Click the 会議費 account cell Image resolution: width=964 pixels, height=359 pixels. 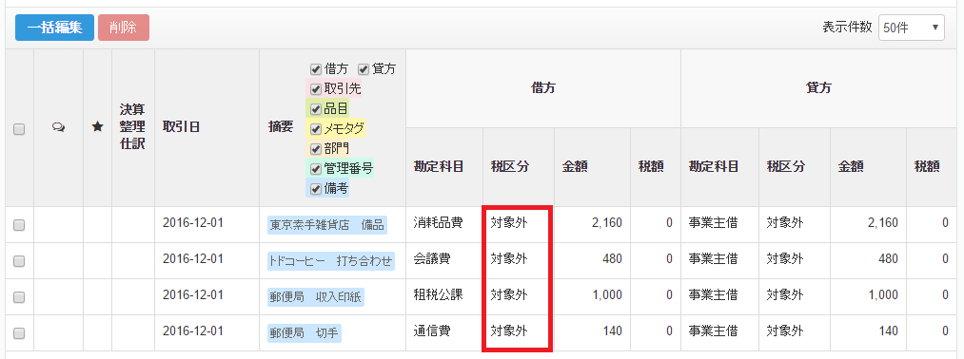pyautogui.click(x=432, y=259)
